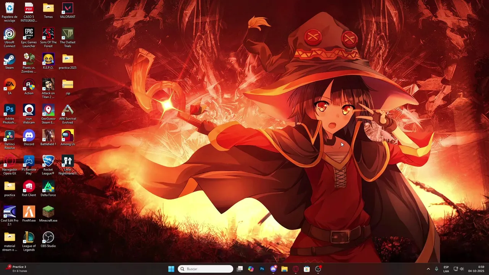Select the Minecraft.exe icon
The height and width of the screenshot is (275, 489).
(48, 214)
